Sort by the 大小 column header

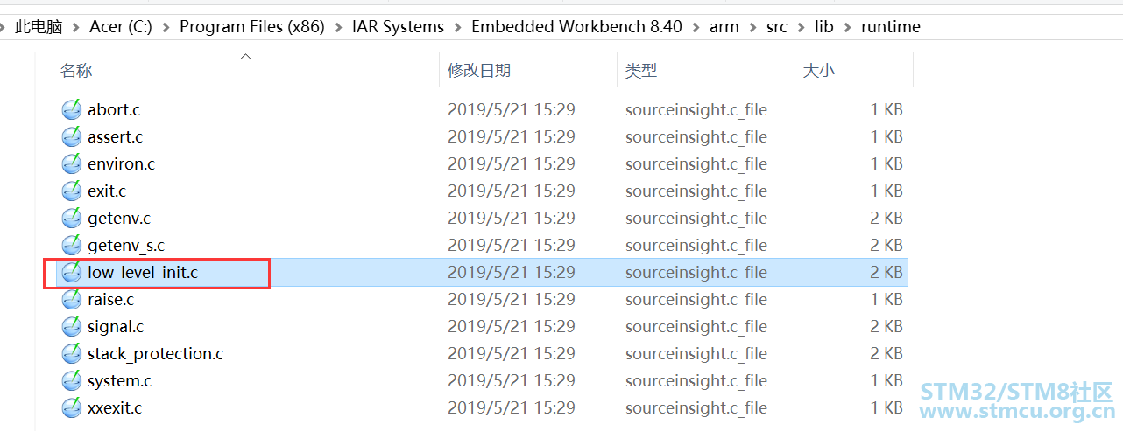(x=819, y=71)
